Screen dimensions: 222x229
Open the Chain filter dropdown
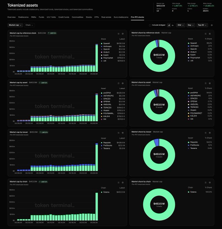pos(29,25)
